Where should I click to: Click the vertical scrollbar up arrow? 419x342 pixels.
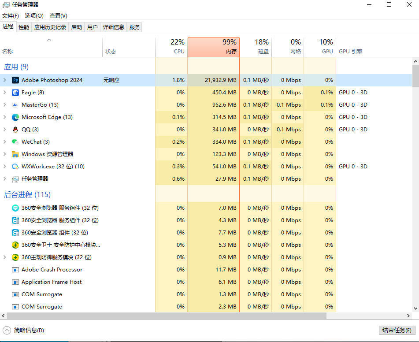(415, 61)
